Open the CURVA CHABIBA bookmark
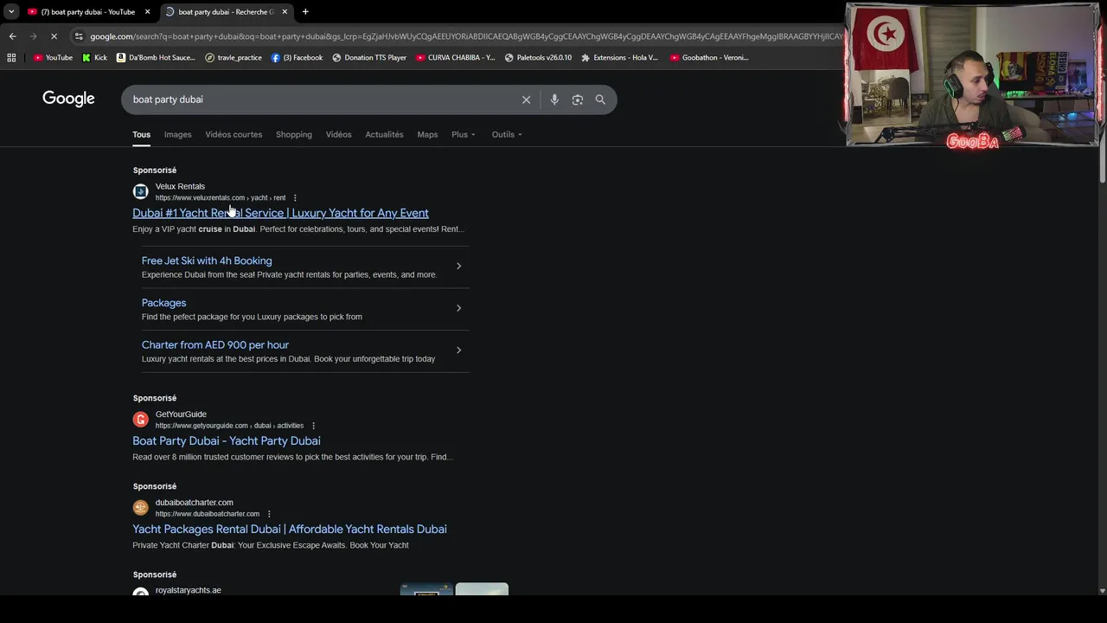The image size is (1107, 623). [456, 58]
